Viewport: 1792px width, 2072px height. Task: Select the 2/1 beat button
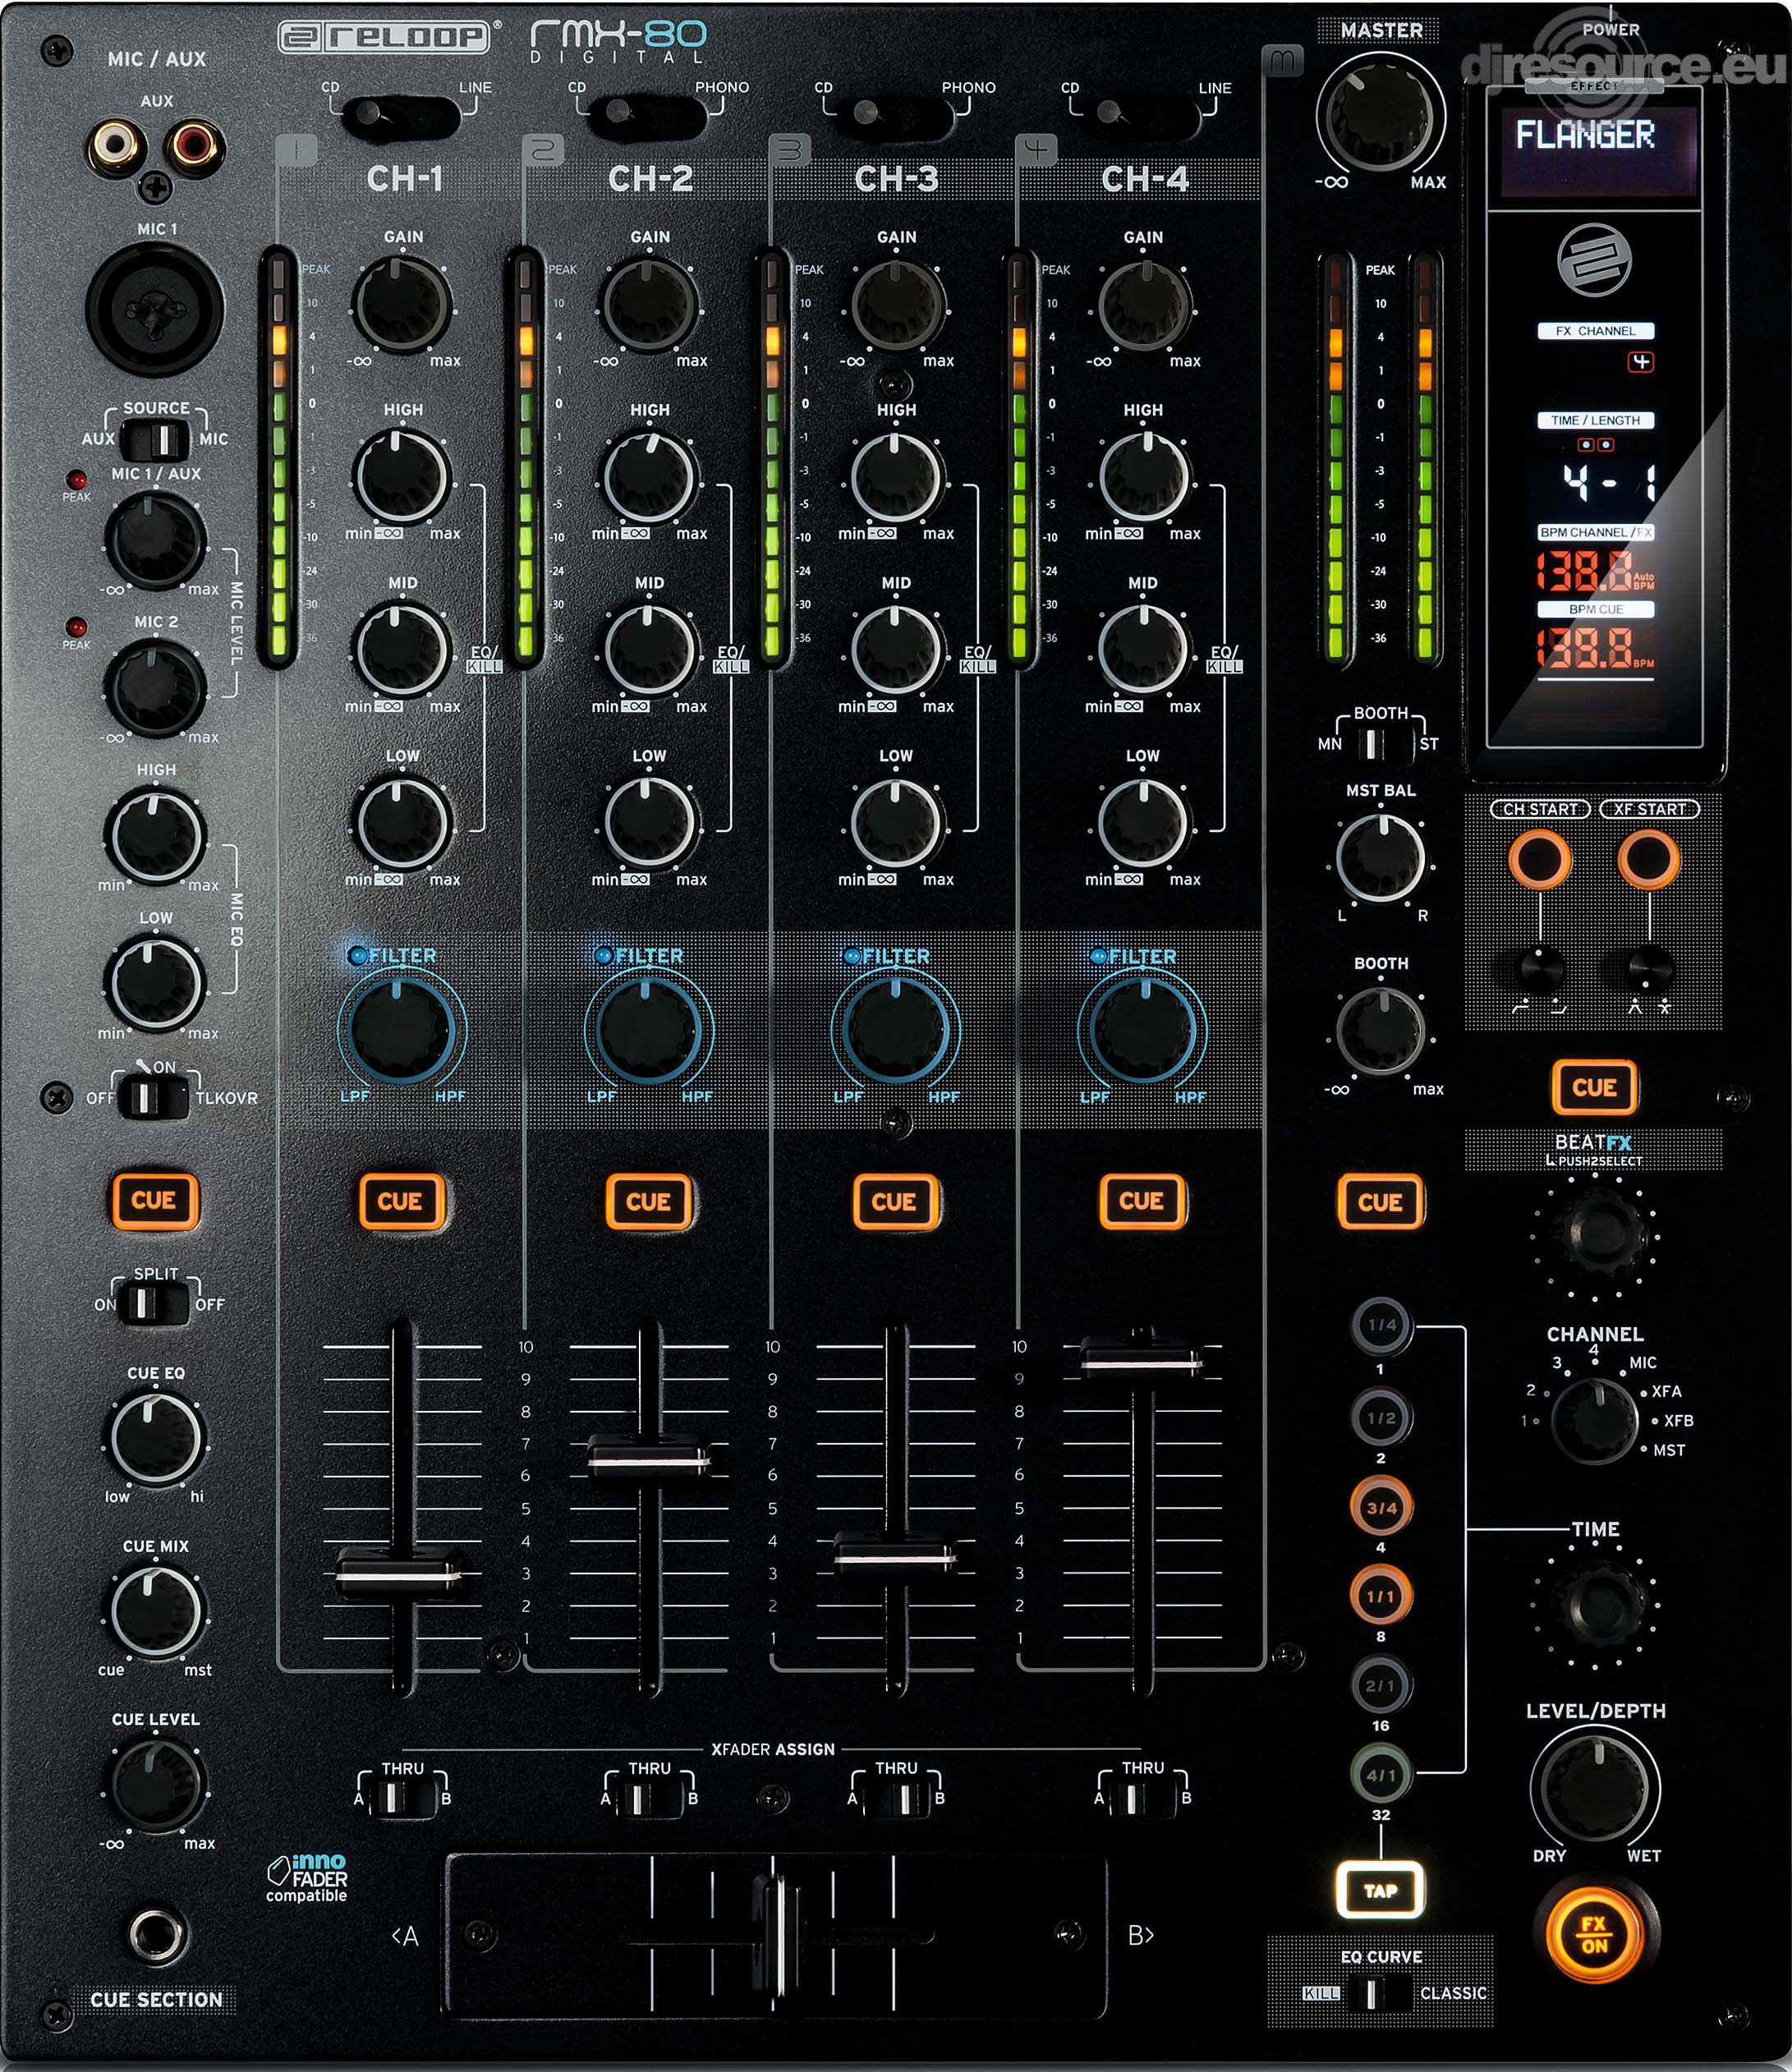point(1381,1685)
